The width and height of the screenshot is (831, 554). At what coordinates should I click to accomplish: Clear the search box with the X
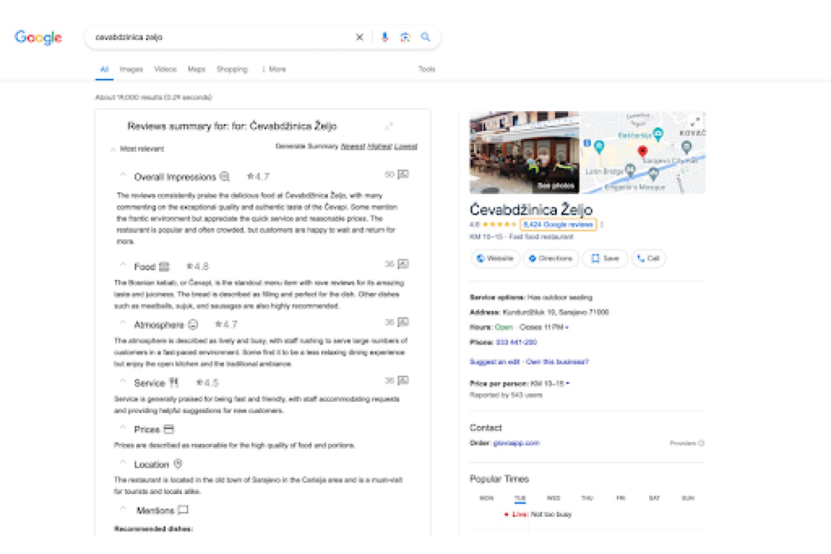coord(360,37)
